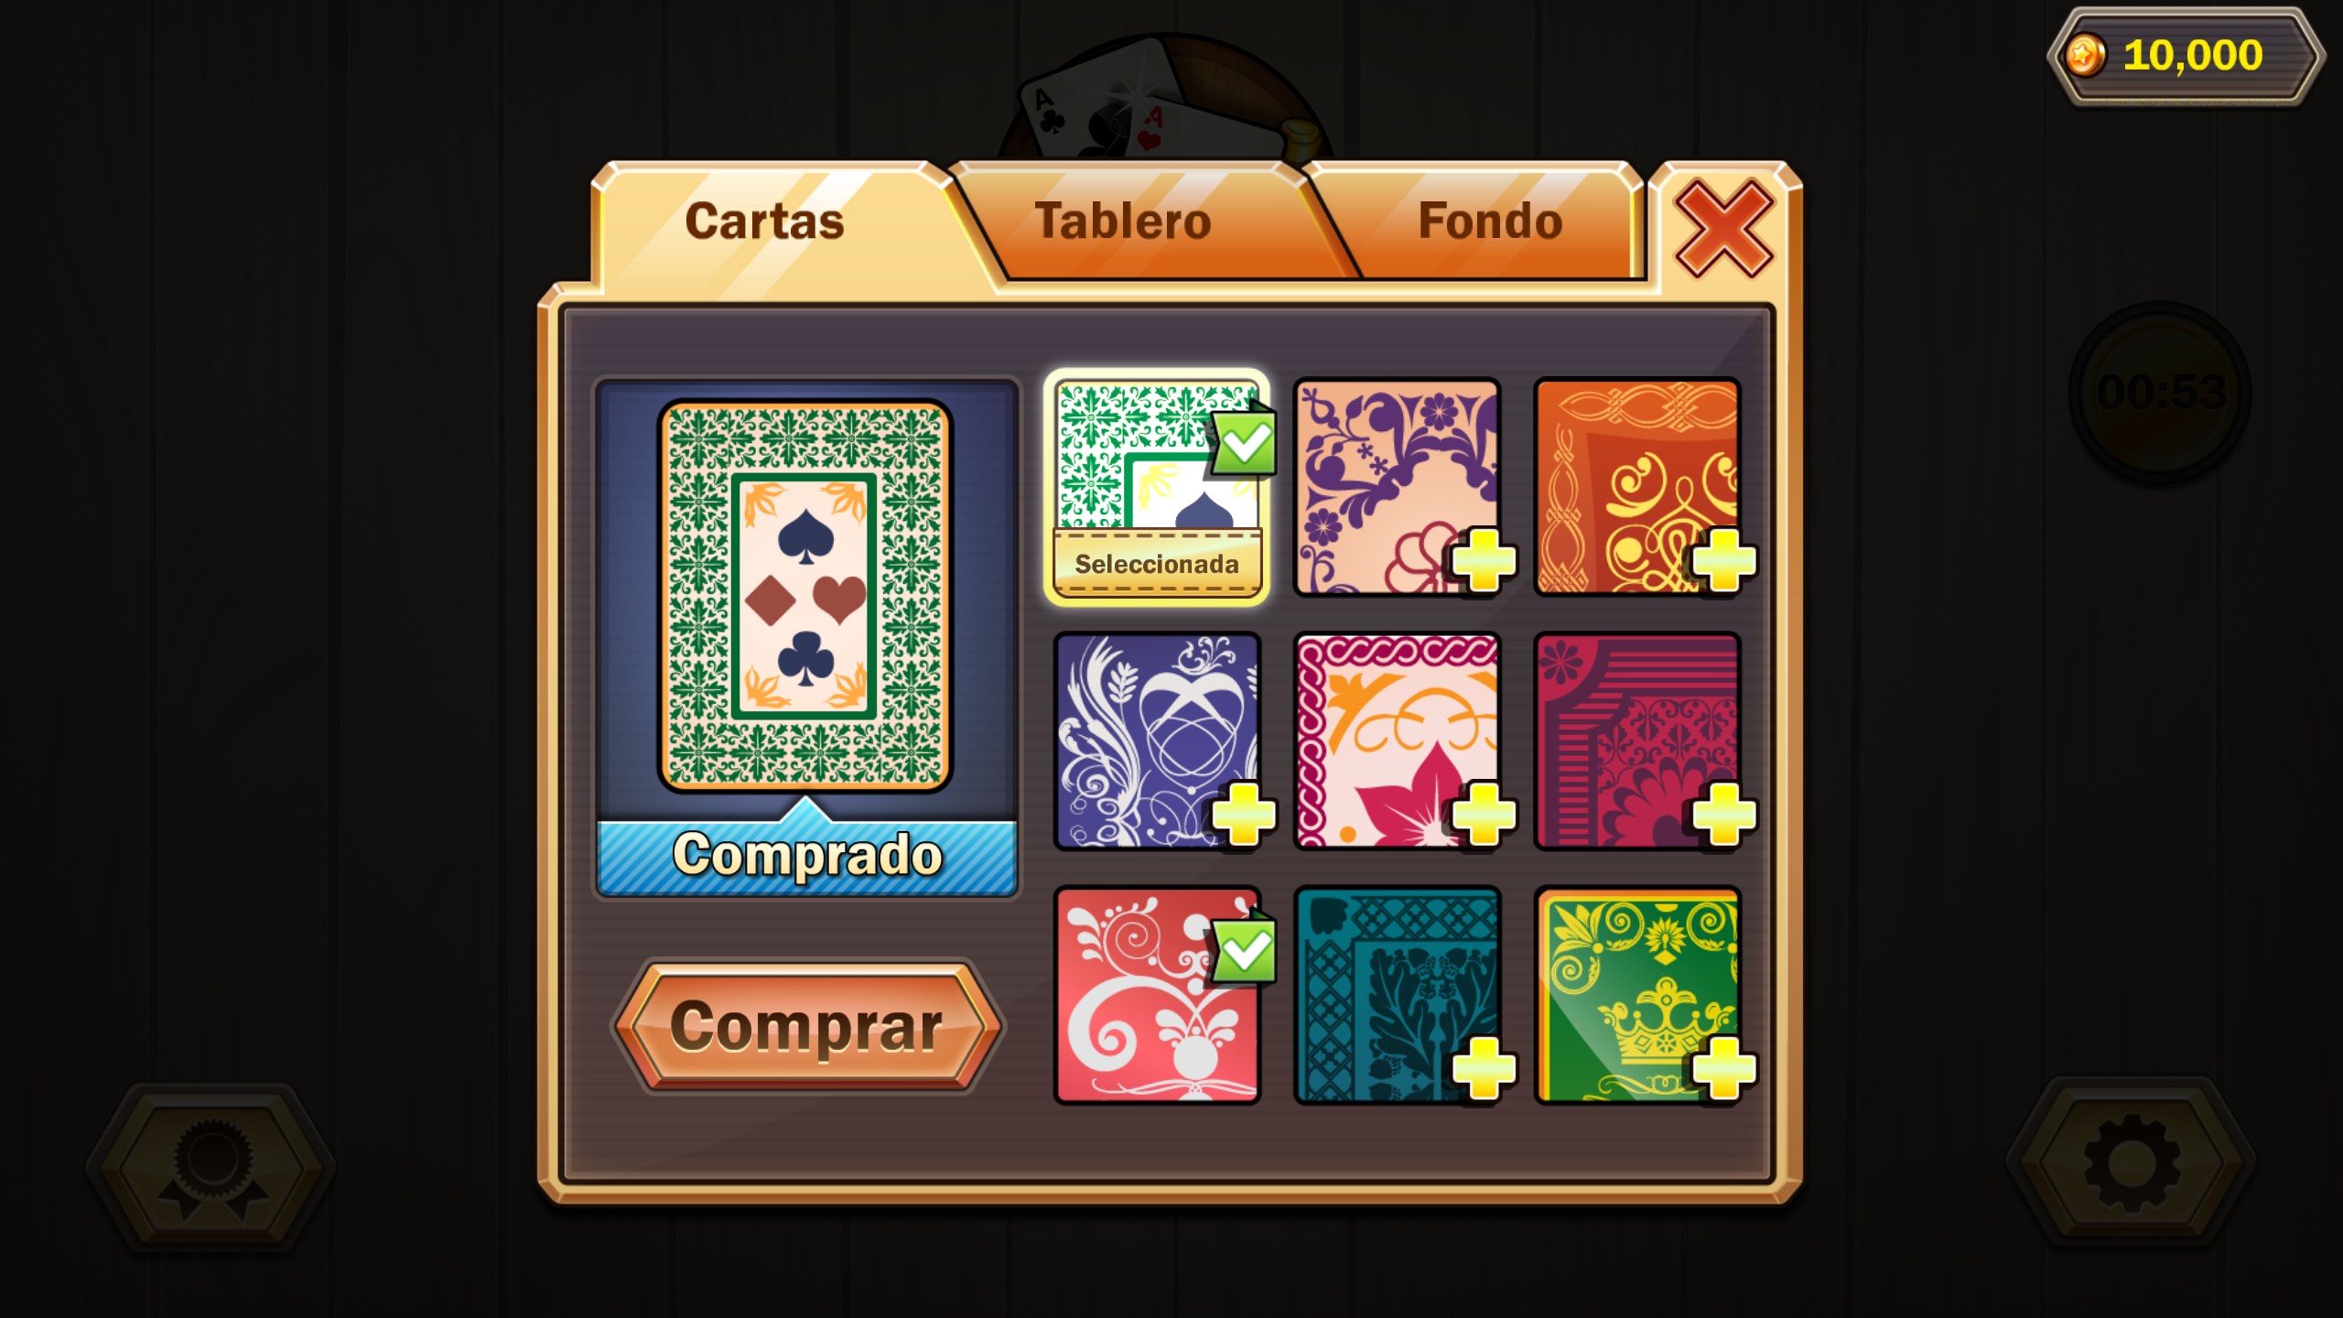Image resolution: width=2343 pixels, height=1318 pixels.
Task: Click the plus icon on the orange ornate card
Action: (x=1723, y=559)
